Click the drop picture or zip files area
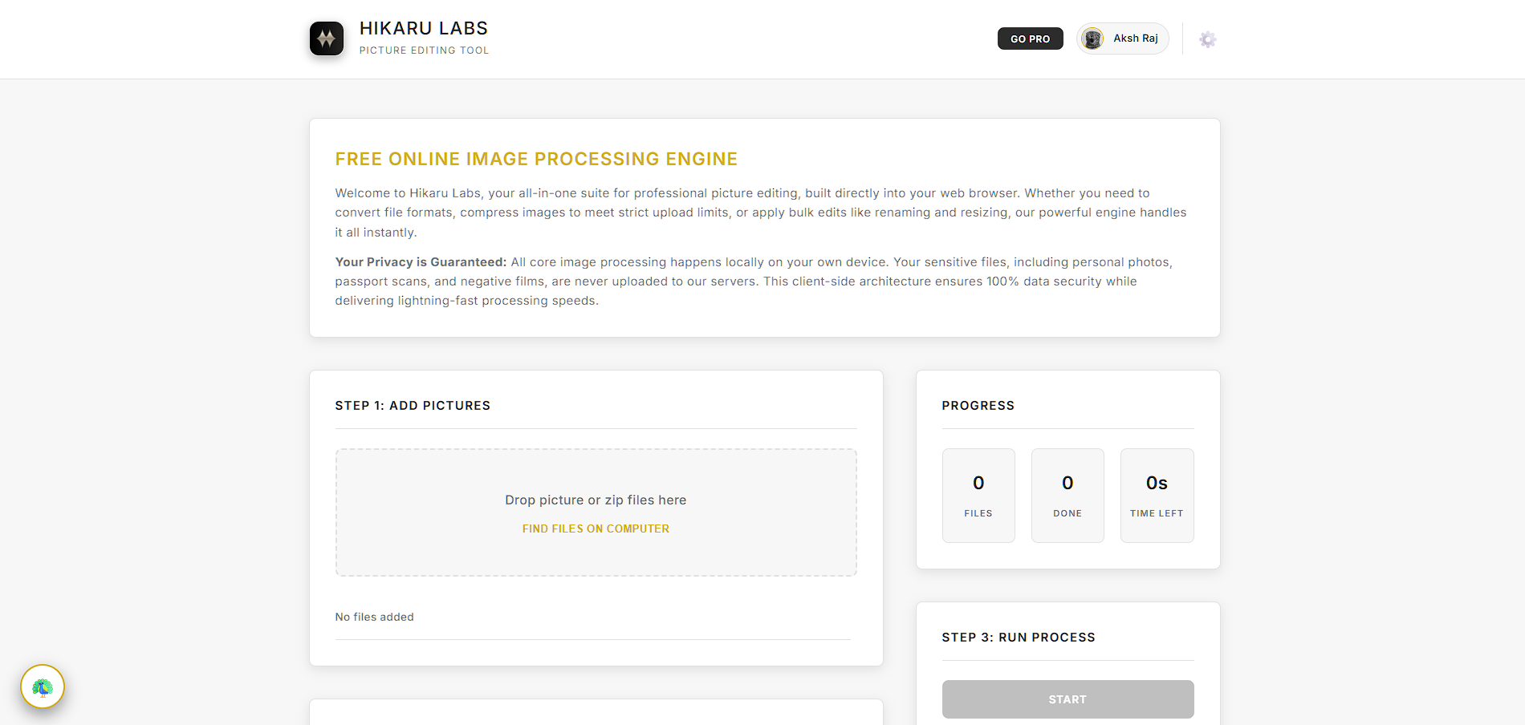This screenshot has height=725, width=1525. pos(596,512)
